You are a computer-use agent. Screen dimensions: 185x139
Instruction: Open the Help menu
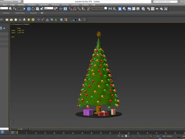tap(93, 5)
